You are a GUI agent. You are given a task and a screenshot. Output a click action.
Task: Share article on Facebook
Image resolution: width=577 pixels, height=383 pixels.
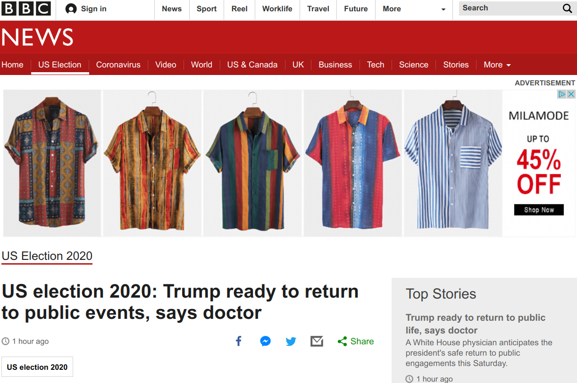(x=239, y=341)
